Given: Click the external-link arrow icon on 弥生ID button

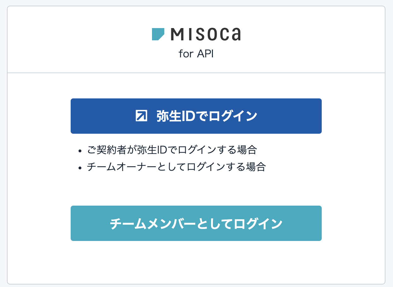Looking at the screenshot, I should (x=141, y=116).
